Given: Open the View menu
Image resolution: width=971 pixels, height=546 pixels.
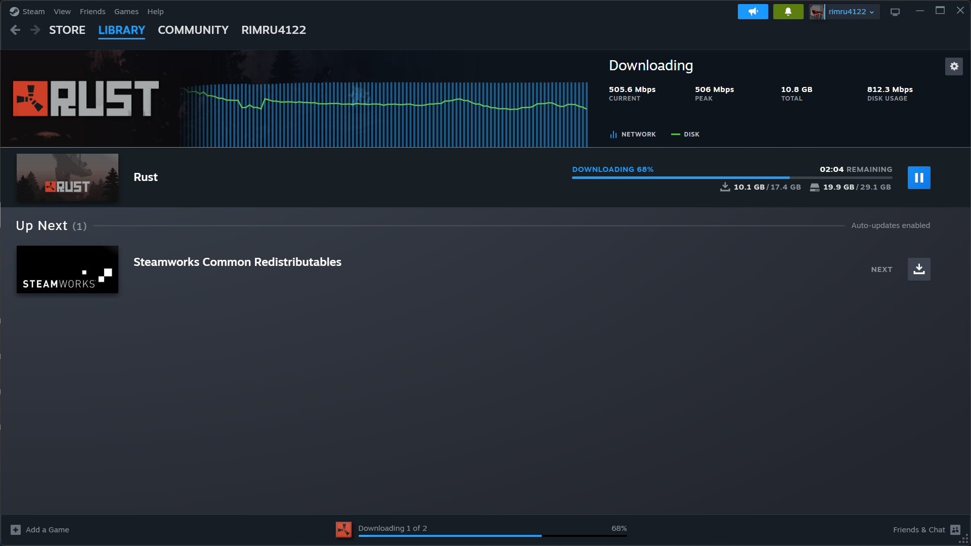Looking at the screenshot, I should 62,11.
